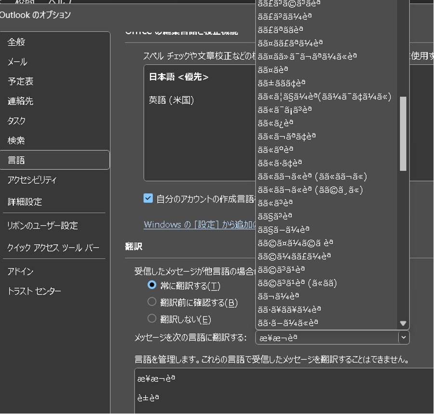
Task: Choose the ãã©ã³ã¹èª entry without parentheses
Action: click(x=281, y=270)
